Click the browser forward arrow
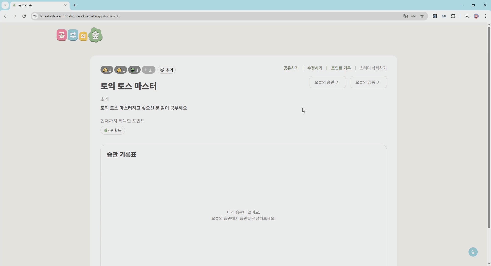491x266 pixels. coord(15,16)
